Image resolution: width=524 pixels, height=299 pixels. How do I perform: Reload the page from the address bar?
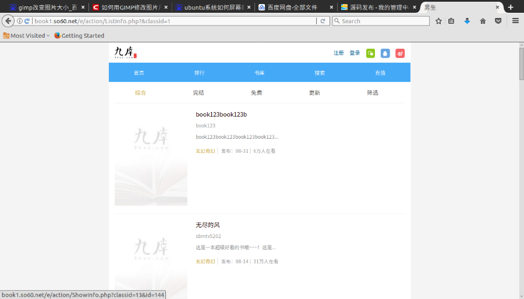click(x=323, y=21)
